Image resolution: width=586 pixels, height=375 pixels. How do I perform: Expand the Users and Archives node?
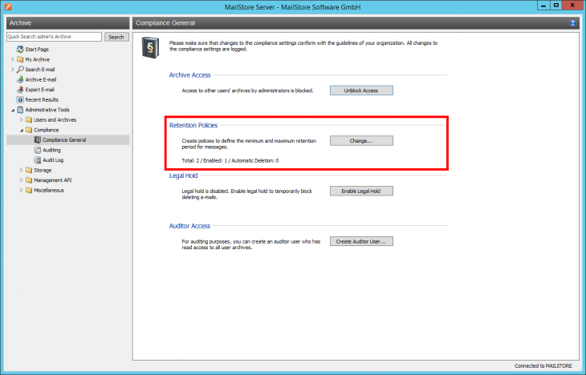(22, 119)
